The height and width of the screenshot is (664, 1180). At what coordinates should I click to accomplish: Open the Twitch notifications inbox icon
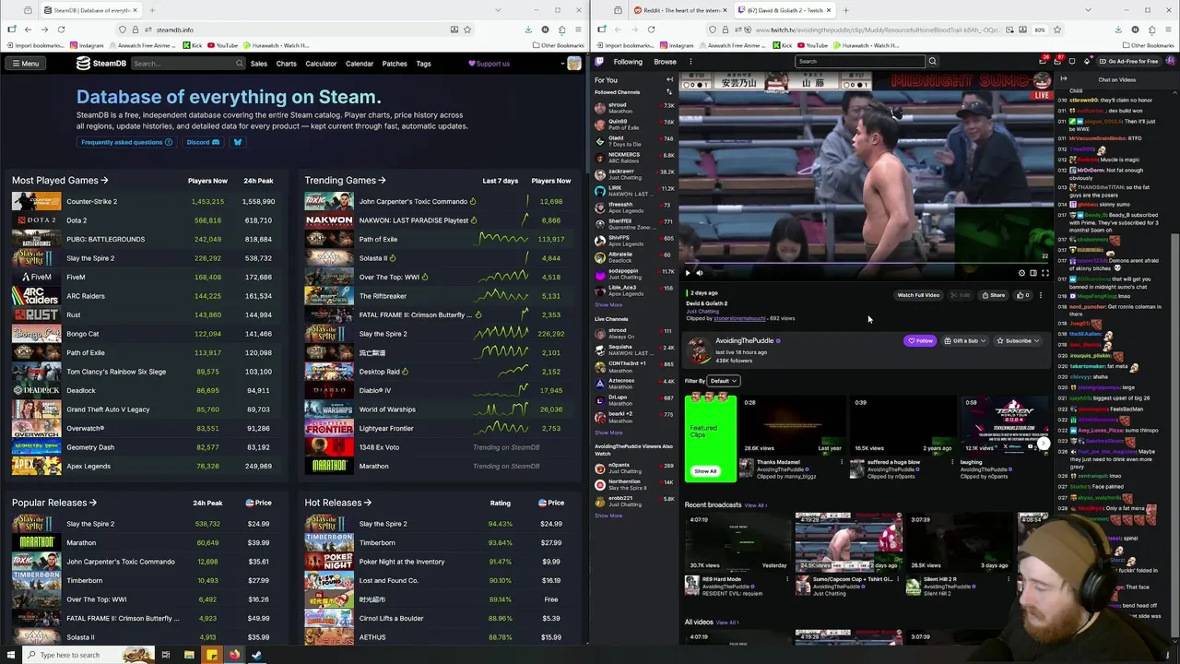1058,62
